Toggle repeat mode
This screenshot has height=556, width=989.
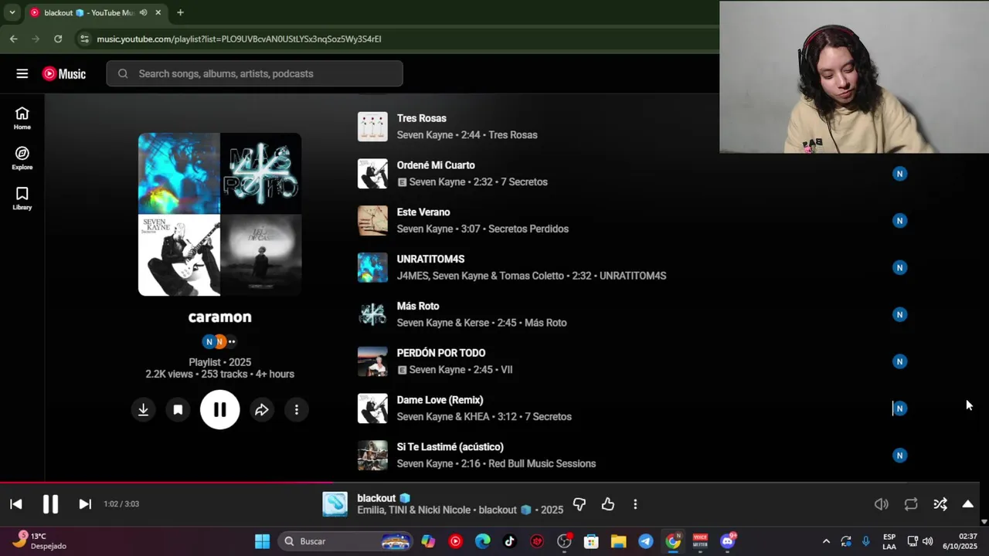point(911,504)
